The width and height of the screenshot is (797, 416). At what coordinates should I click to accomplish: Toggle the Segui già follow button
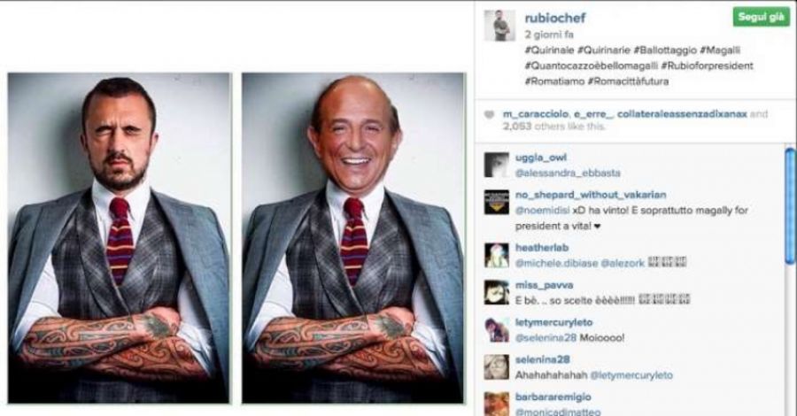pos(761,17)
